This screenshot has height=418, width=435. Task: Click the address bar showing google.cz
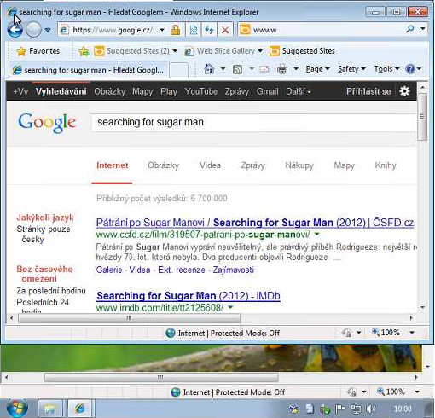[113, 30]
